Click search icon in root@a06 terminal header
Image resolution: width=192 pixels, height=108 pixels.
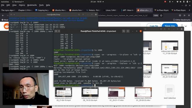(x=79, y=15)
